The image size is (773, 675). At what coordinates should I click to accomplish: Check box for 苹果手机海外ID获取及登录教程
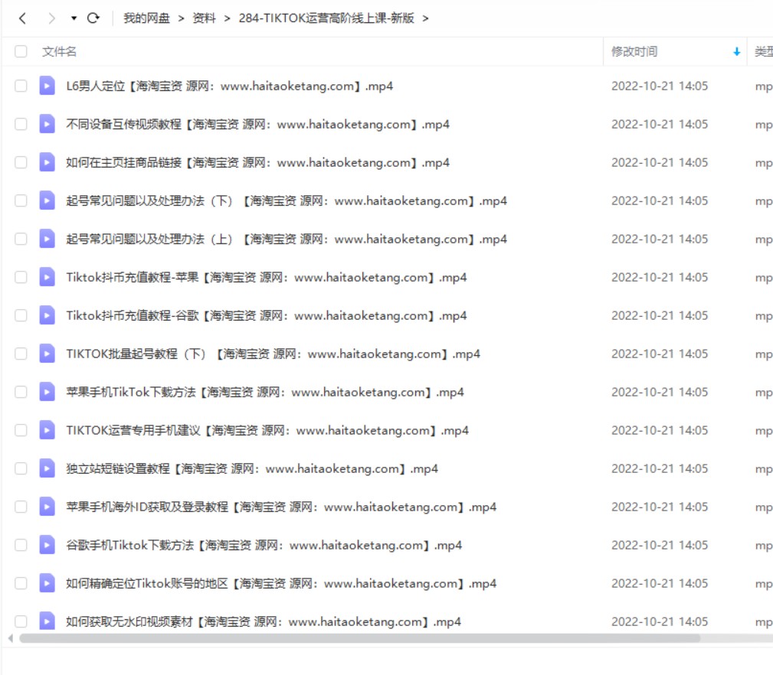tap(21, 507)
